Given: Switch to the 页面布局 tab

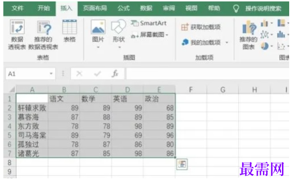Looking at the screenshot, I should point(95,8).
